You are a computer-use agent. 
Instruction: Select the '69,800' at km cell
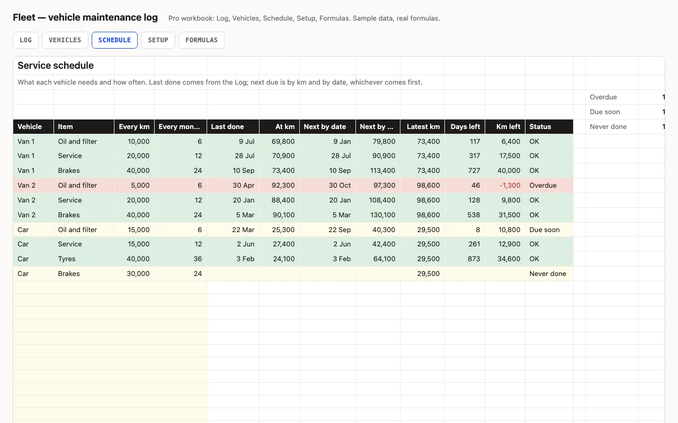(280, 142)
